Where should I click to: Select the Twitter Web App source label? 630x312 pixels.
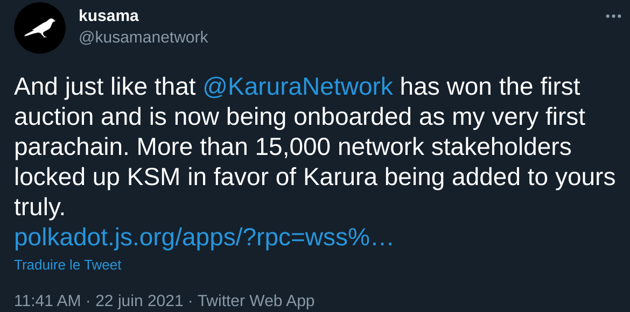pos(257,301)
